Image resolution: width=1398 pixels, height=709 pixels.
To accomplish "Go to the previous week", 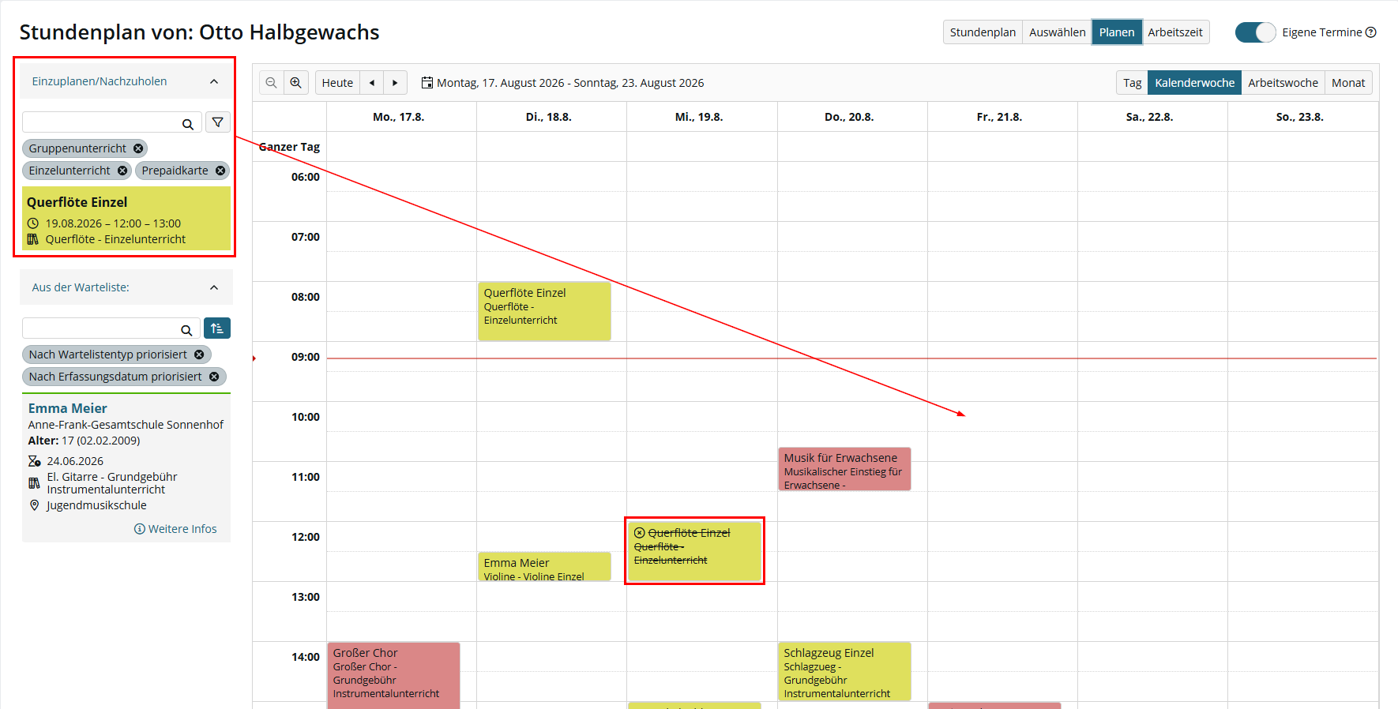I will tap(372, 83).
